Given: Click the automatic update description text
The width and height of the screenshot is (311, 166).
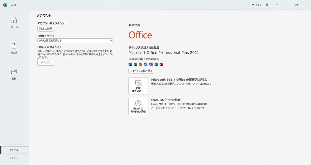Looking at the screenshot, I should click(x=181, y=84).
